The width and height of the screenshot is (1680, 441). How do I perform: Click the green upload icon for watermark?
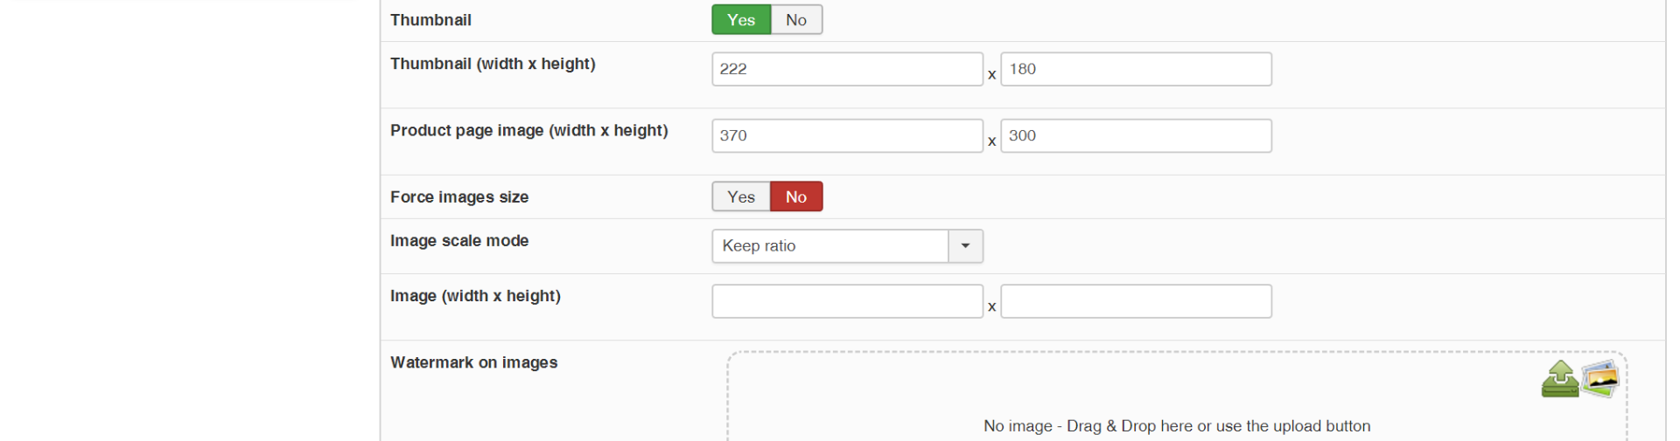[x=1559, y=380]
